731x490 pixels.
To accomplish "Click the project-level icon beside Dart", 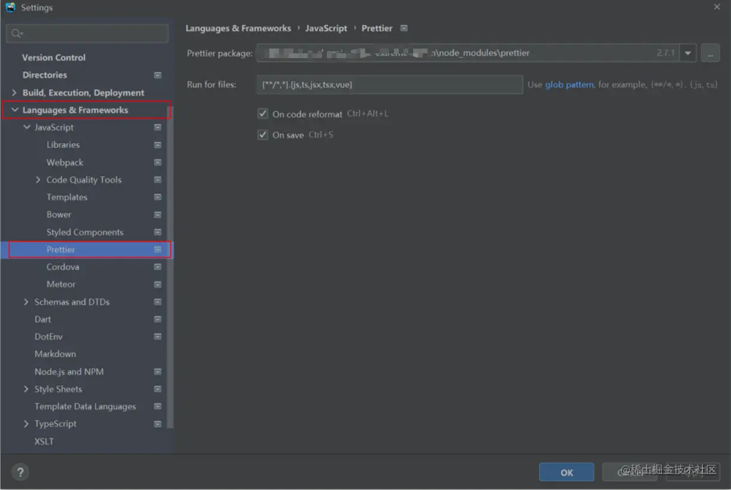I will (x=157, y=319).
